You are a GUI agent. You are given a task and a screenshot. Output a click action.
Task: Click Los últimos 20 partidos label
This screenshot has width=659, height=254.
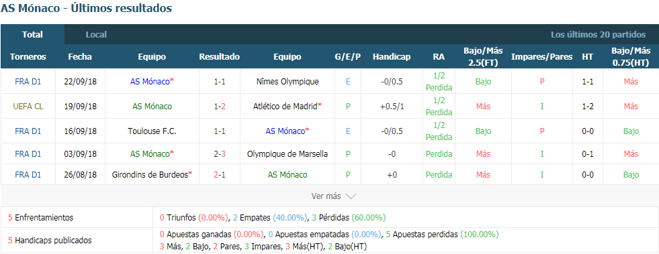(598, 35)
